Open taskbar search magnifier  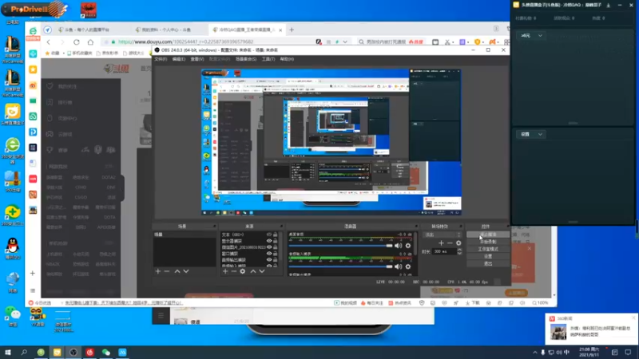[x=24, y=352]
